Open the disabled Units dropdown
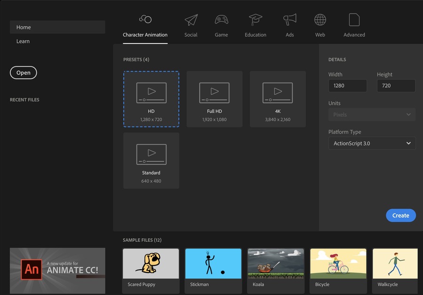Screen dimensions: 423x295 (x=372, y=114)
